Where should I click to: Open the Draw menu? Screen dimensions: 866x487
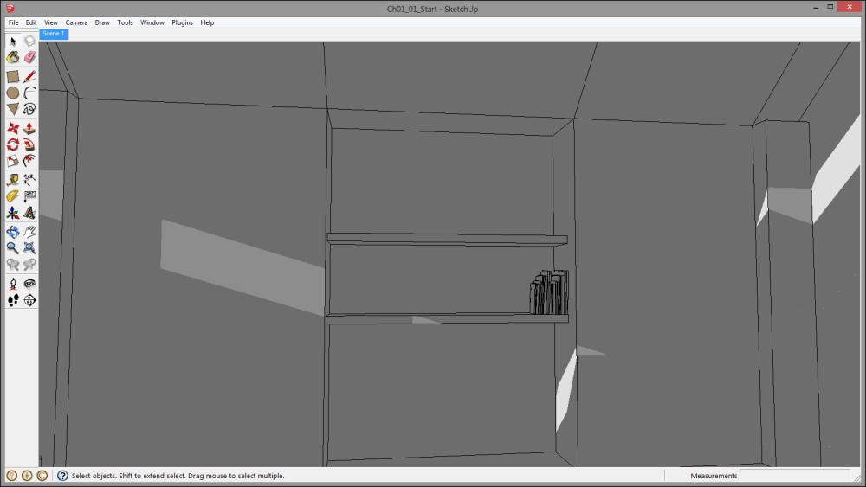coord(102,22)
